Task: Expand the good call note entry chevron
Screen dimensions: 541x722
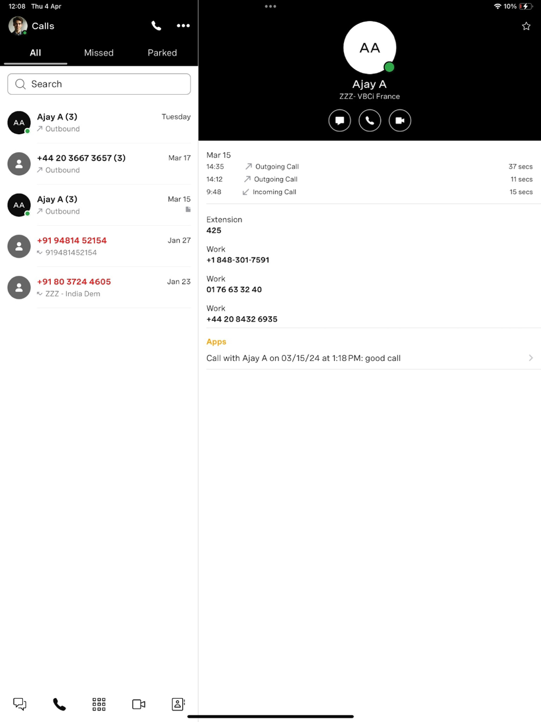Action: click(x=531, y=358)
